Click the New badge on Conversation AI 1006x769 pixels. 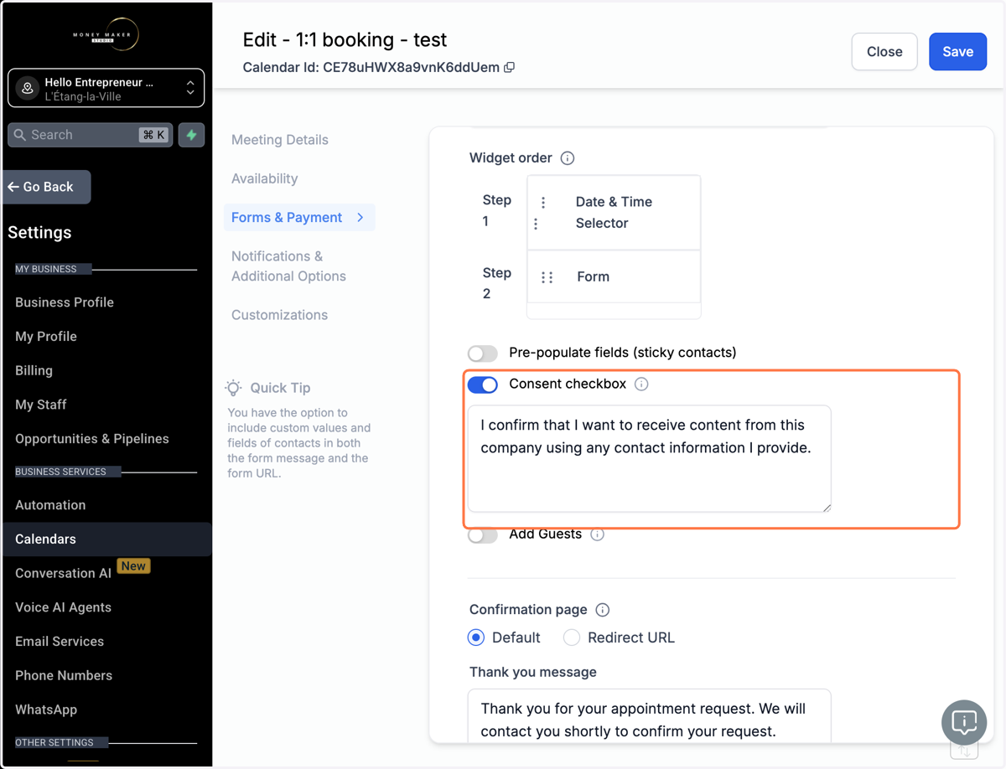133,566
